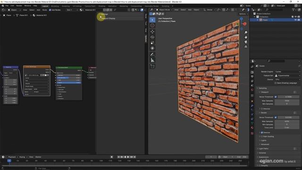
Task: Open the timeline Playback menu
Action: (13, 157)
